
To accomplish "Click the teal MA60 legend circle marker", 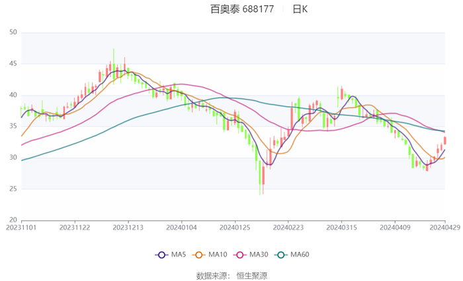I will 282,255.
